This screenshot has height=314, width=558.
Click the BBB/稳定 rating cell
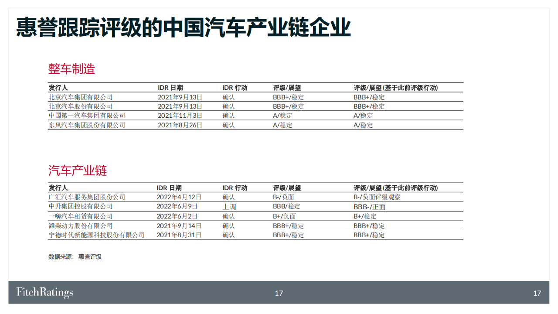(x=287, y=206)
